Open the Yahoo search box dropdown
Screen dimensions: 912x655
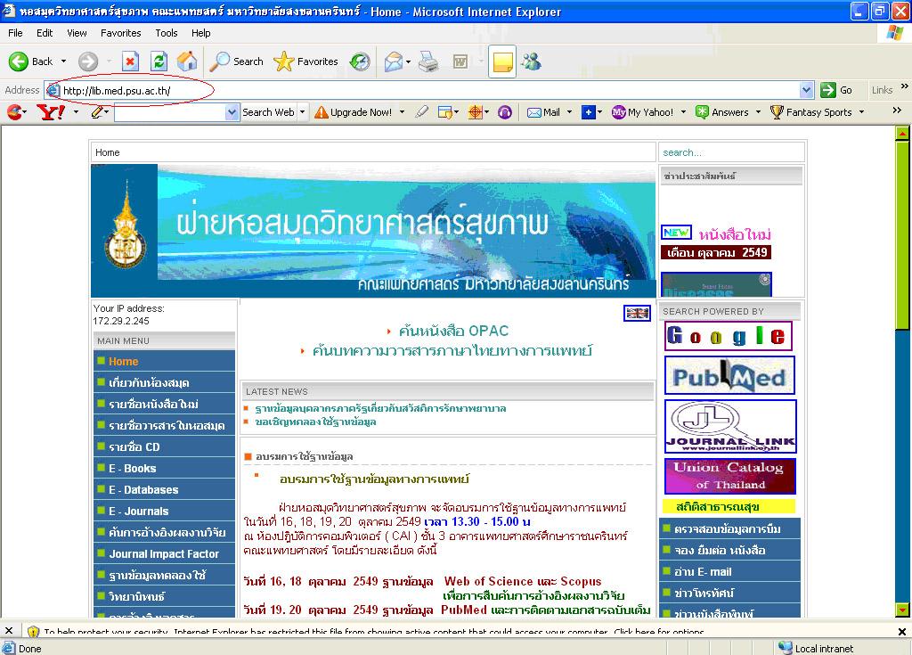[232, 112]
